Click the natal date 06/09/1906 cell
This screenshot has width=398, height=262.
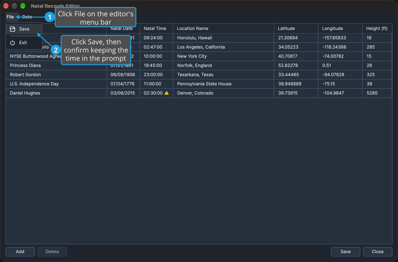tap(123, 75)
